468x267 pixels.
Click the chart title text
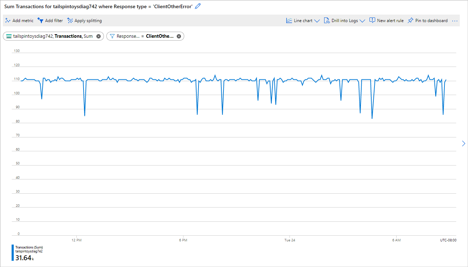coord(98,6)
